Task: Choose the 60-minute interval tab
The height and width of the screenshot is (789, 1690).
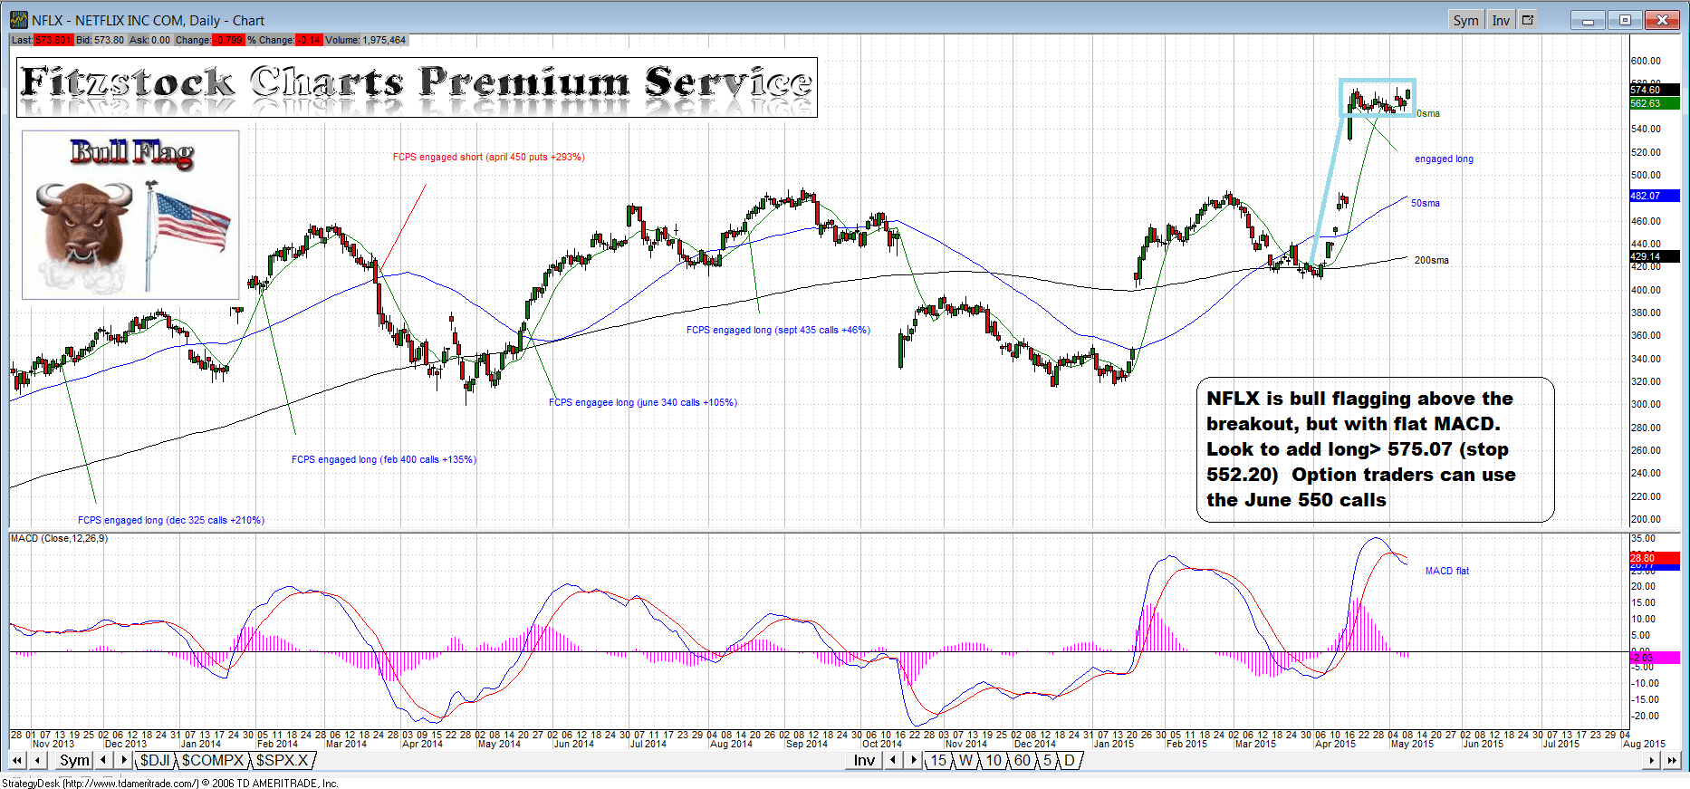Action: coord(1022,760)
